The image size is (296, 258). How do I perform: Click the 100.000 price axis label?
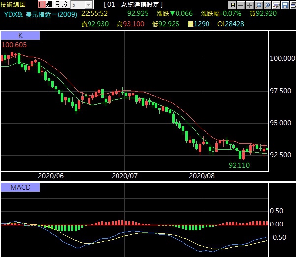[282, 58]
